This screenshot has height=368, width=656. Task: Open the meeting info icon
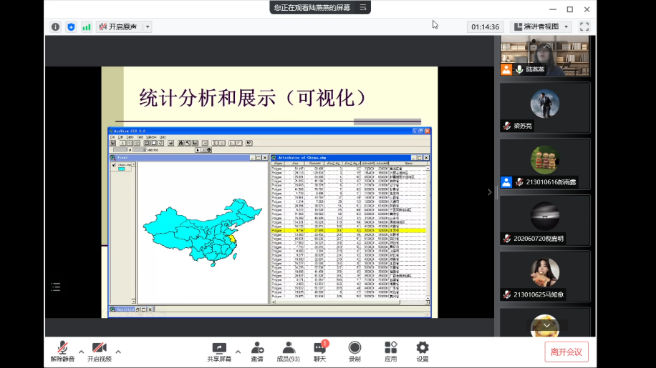(x=55, y=26)
